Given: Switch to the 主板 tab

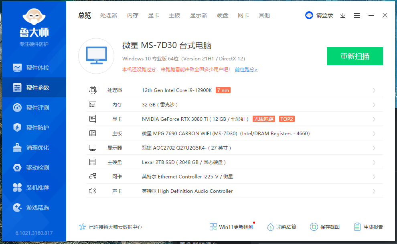Looking at the screenshot, I should (x=174, y=15).
